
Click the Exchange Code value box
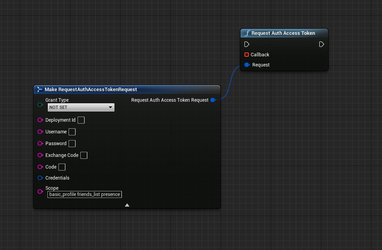[x=84, y=155]
